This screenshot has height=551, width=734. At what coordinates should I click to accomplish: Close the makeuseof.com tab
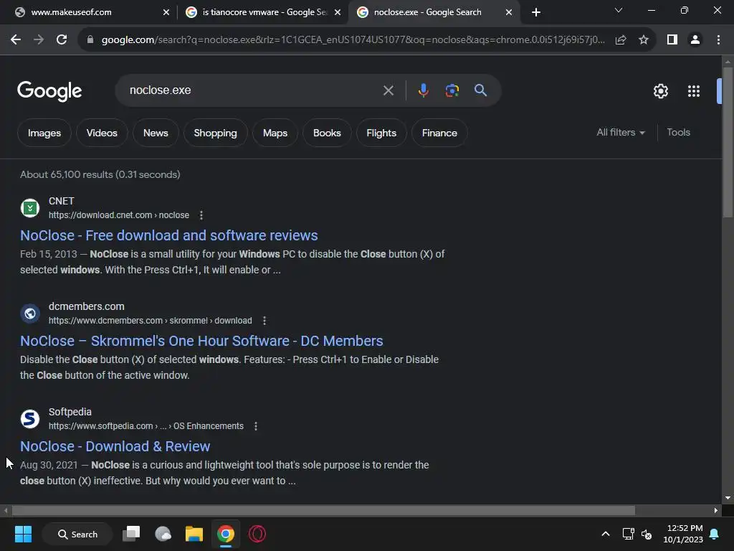[x=166, y=12]
